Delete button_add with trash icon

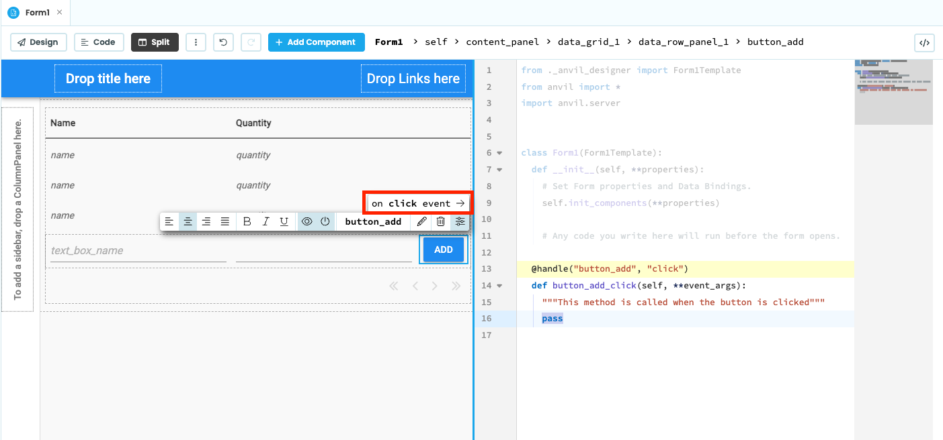pos(441,221)
